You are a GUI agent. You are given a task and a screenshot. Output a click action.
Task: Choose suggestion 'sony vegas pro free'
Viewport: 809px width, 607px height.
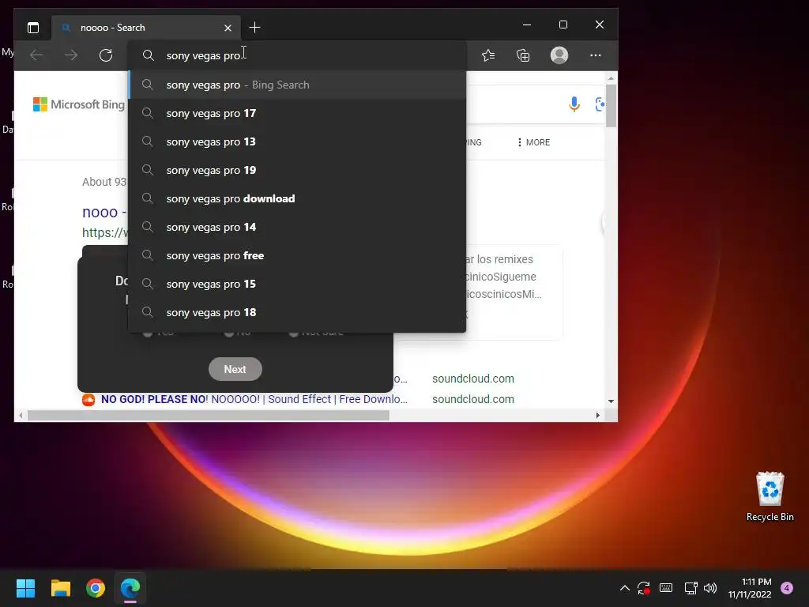click(x=297, y=255)
